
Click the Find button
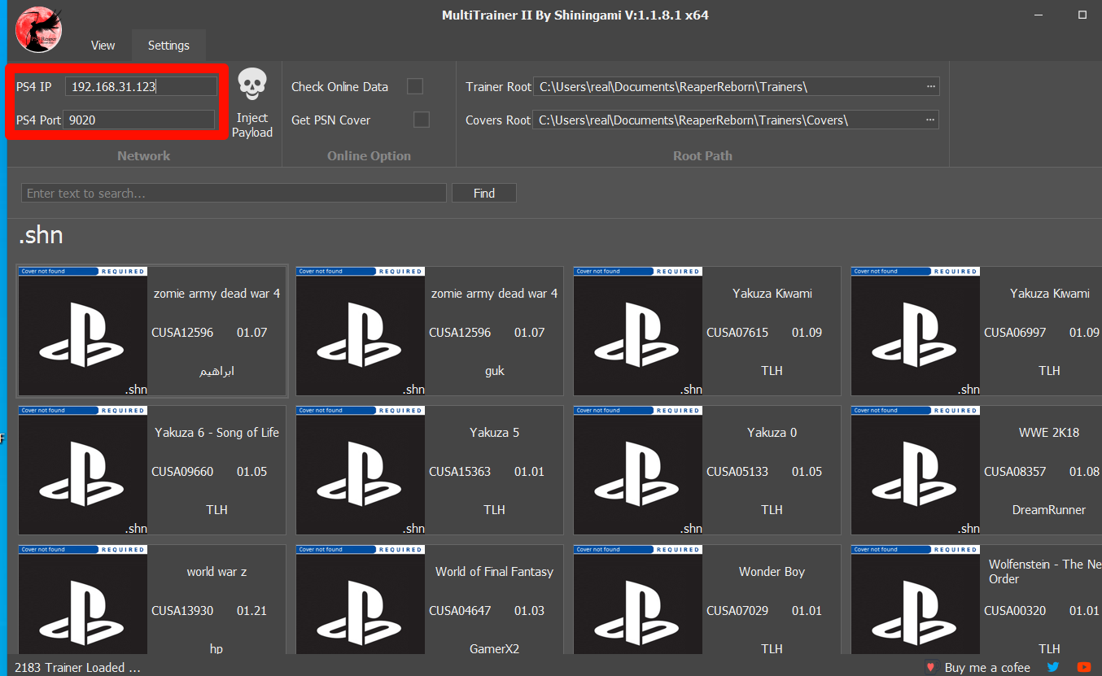coord(483,193)
